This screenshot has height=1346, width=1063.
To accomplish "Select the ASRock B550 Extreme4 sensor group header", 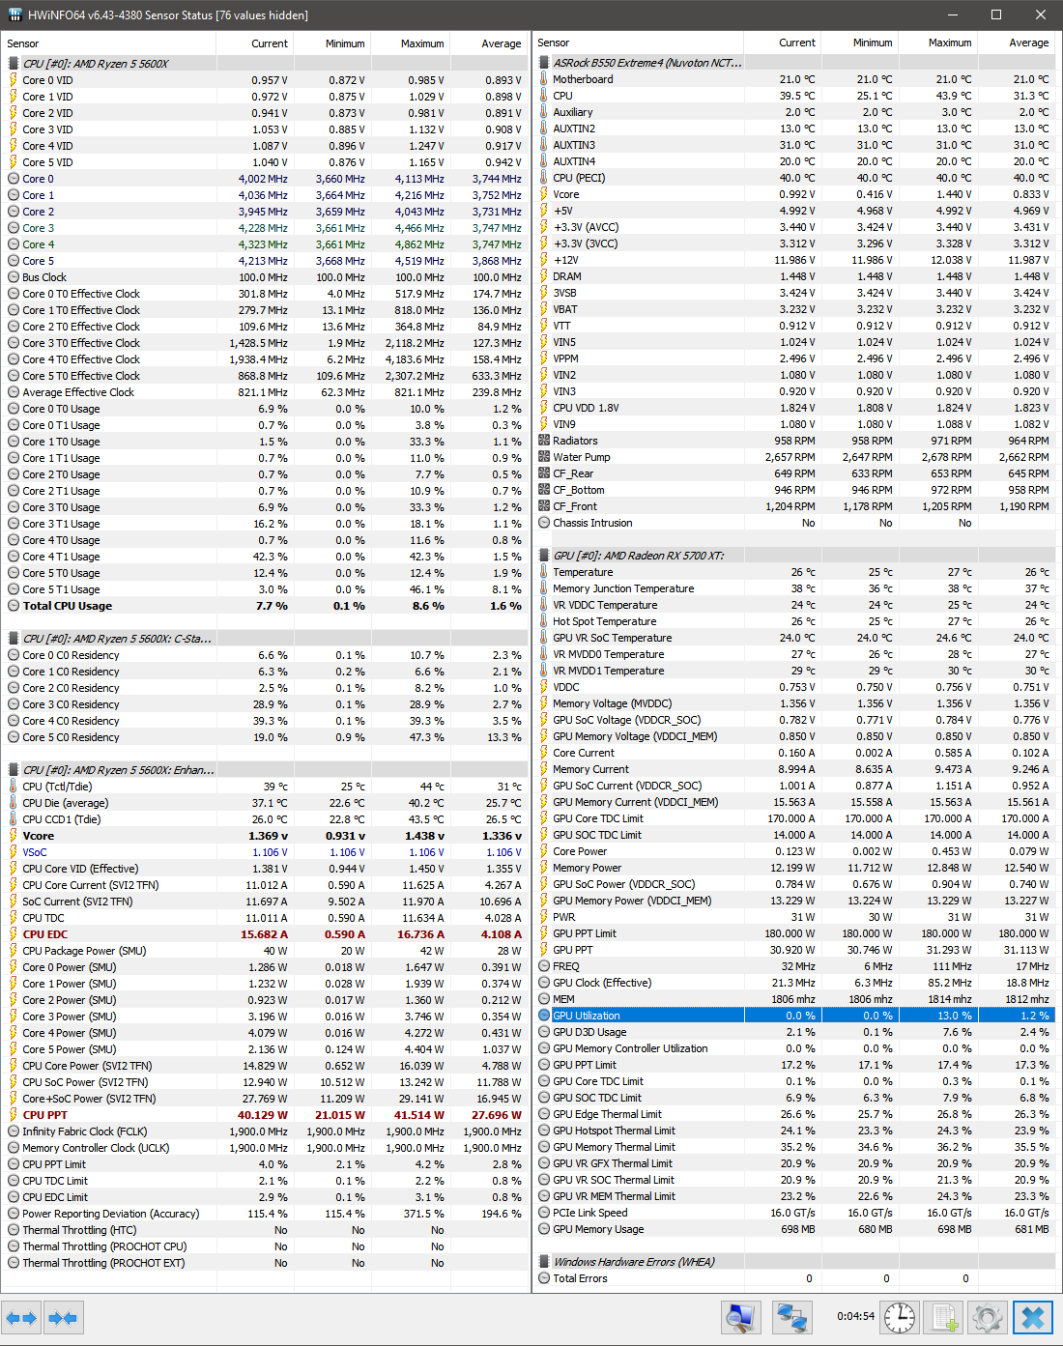I will [794, 63].
